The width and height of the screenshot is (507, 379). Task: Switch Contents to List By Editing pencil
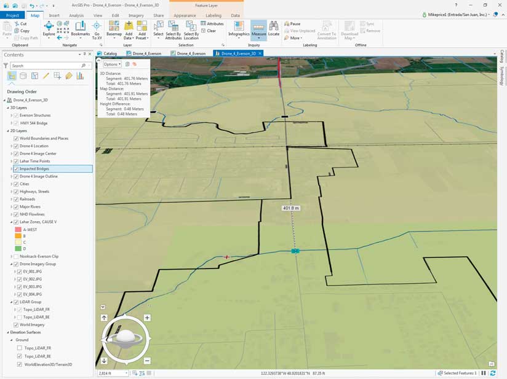pos(46,76)
